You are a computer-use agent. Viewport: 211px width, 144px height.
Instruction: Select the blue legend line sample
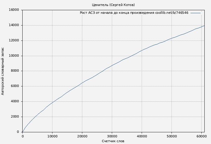[195, 13]
